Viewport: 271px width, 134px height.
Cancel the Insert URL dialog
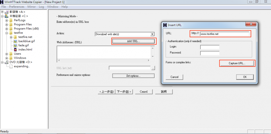pyautogui.click(x=174, y=77)
